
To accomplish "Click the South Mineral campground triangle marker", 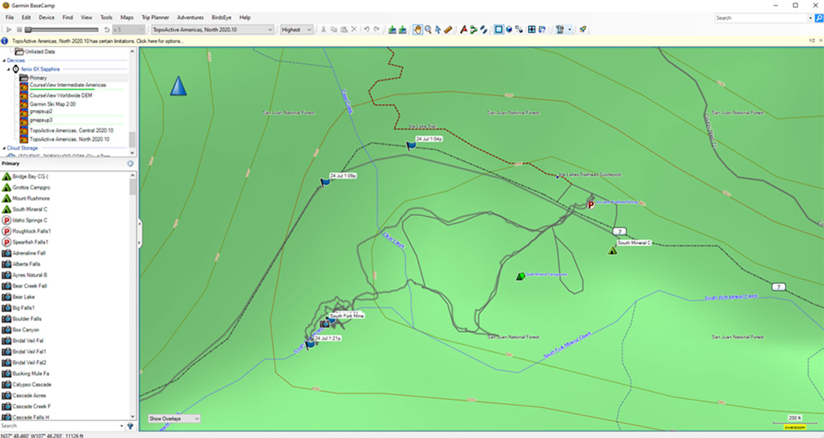I will tap(612, 250).
